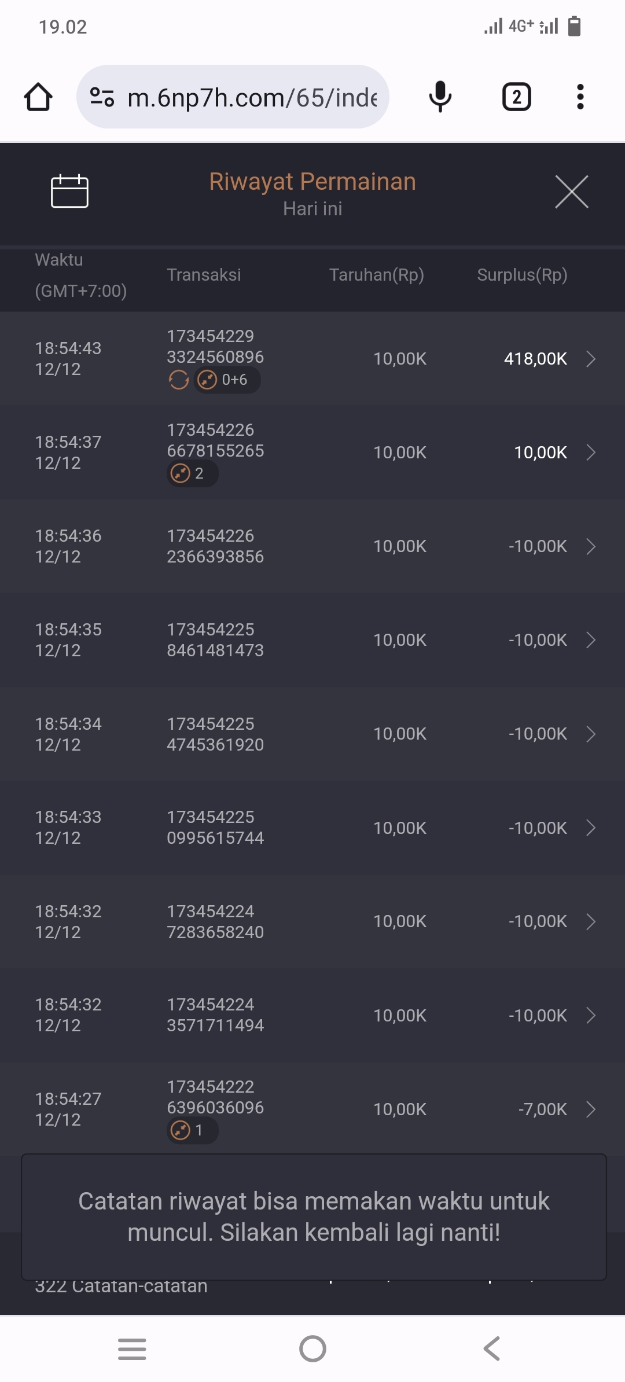Open the calendar date picker icon
The image size is (625, 1382).
[69, 191]
